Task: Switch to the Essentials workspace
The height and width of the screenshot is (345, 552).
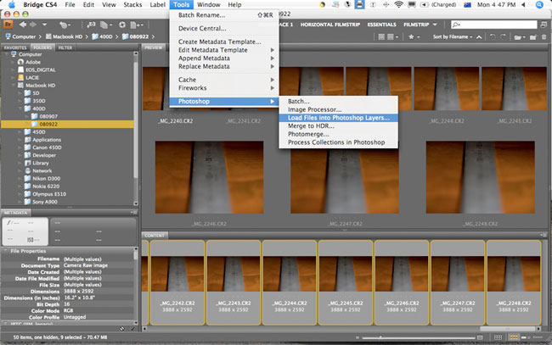Action: 381,25
